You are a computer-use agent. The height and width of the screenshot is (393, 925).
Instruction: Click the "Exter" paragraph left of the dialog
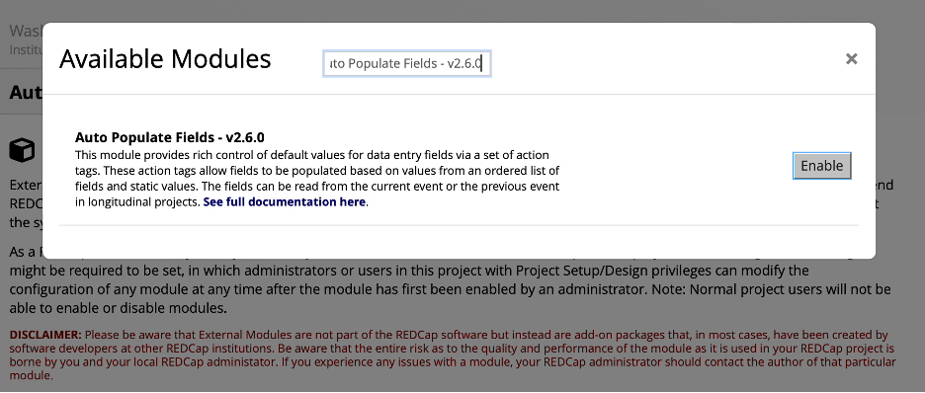click(26, 185)
